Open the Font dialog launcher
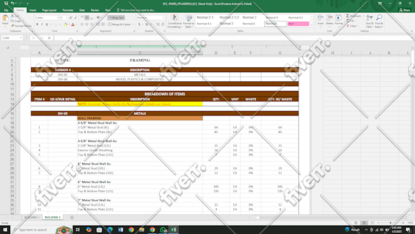 (77, 31)
